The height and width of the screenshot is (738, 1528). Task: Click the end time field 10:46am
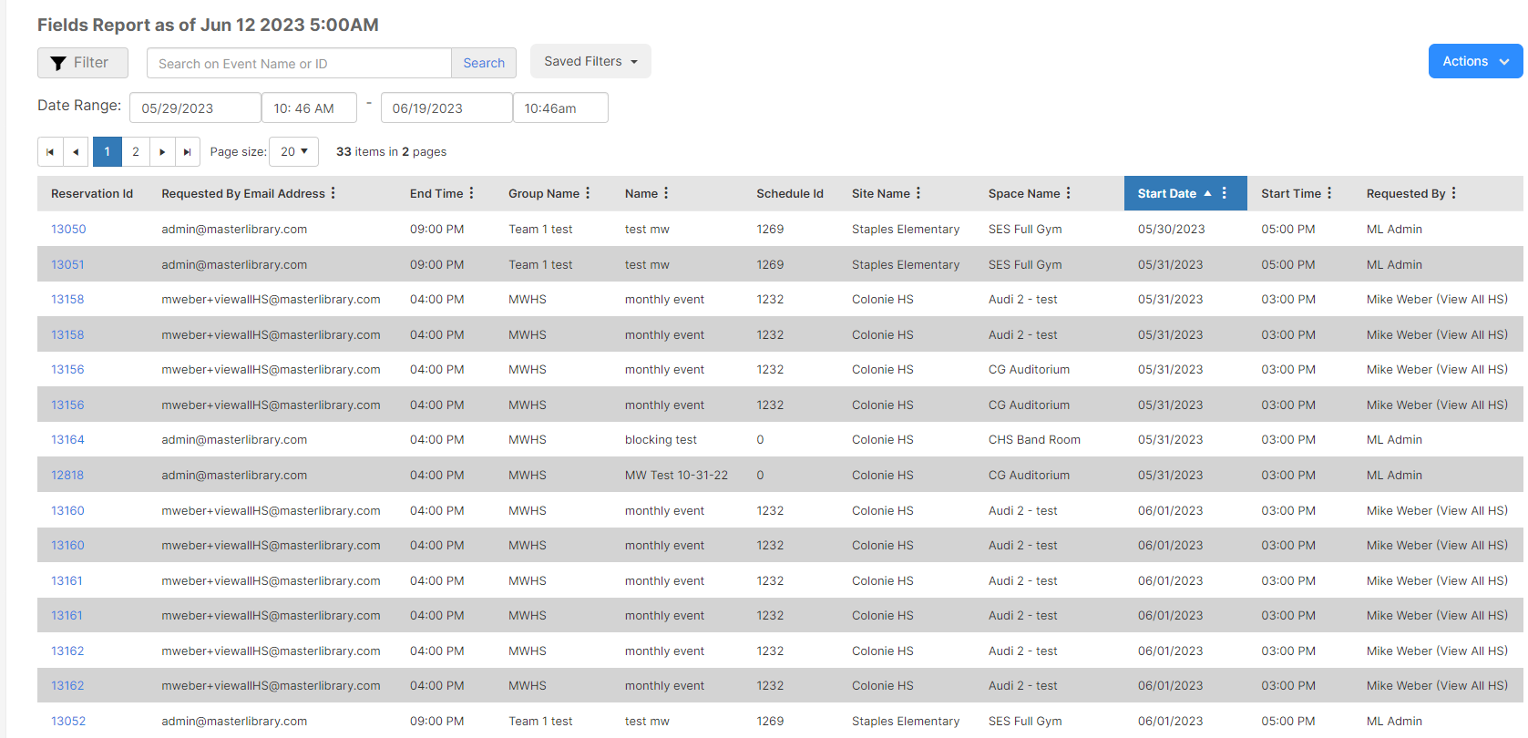[x=560, y=108]
